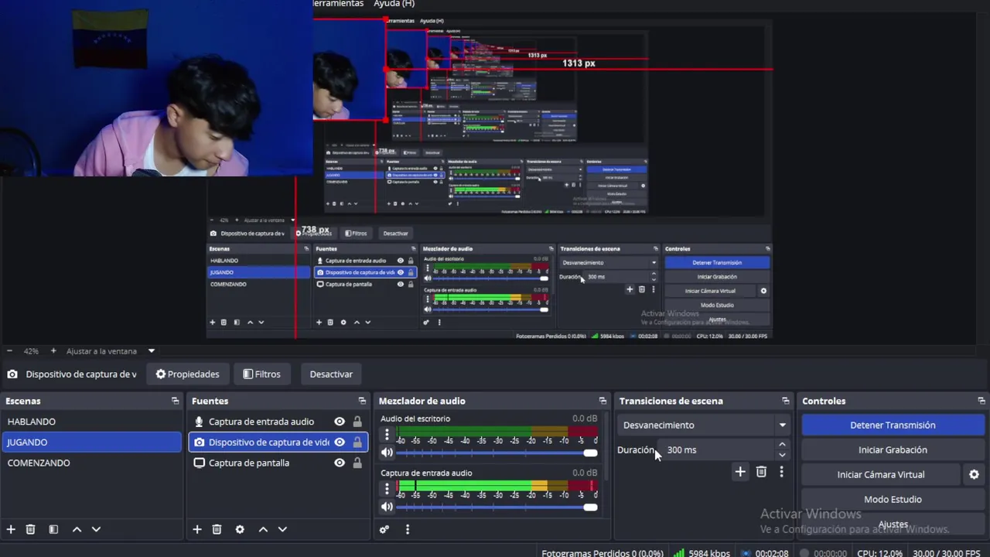The width and height of the screenshot is (990, 557).
Task: Click Iniciar Cámara Virtual
Action: (881, 474)
